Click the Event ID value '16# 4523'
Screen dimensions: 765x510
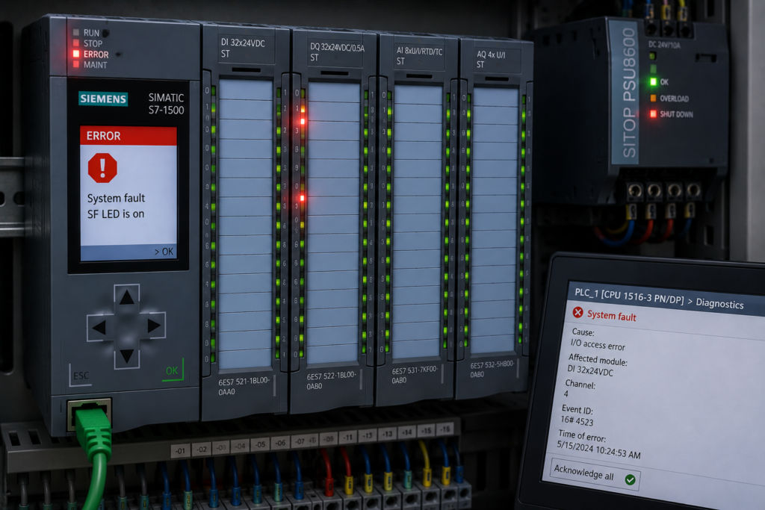(x=577, y=420)
